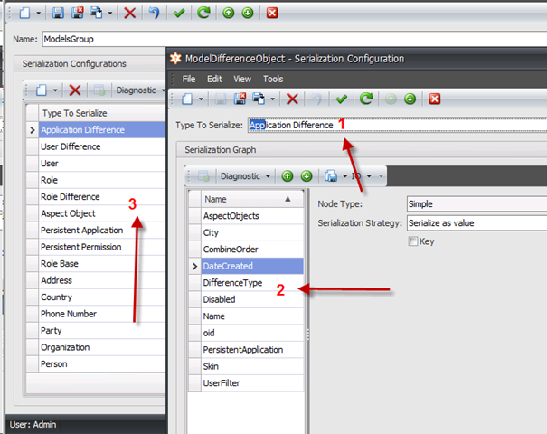Select Organization row
Image resolution: width=547 pixels, height=434 pixels.
point(102,347)
